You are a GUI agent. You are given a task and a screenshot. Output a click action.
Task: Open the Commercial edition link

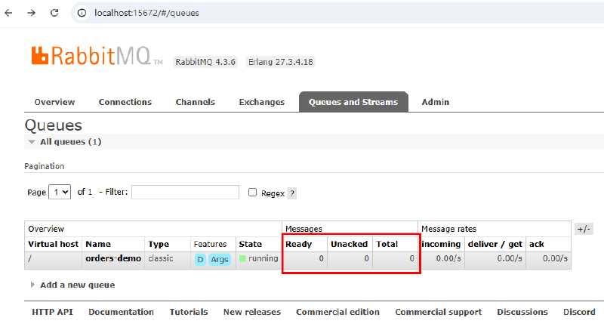pos(337,312)
